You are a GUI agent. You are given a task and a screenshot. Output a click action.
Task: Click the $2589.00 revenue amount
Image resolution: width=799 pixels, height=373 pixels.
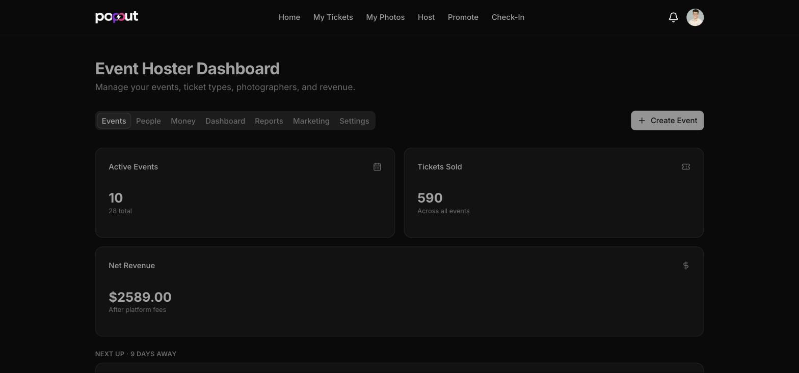[x=140, y=297]
